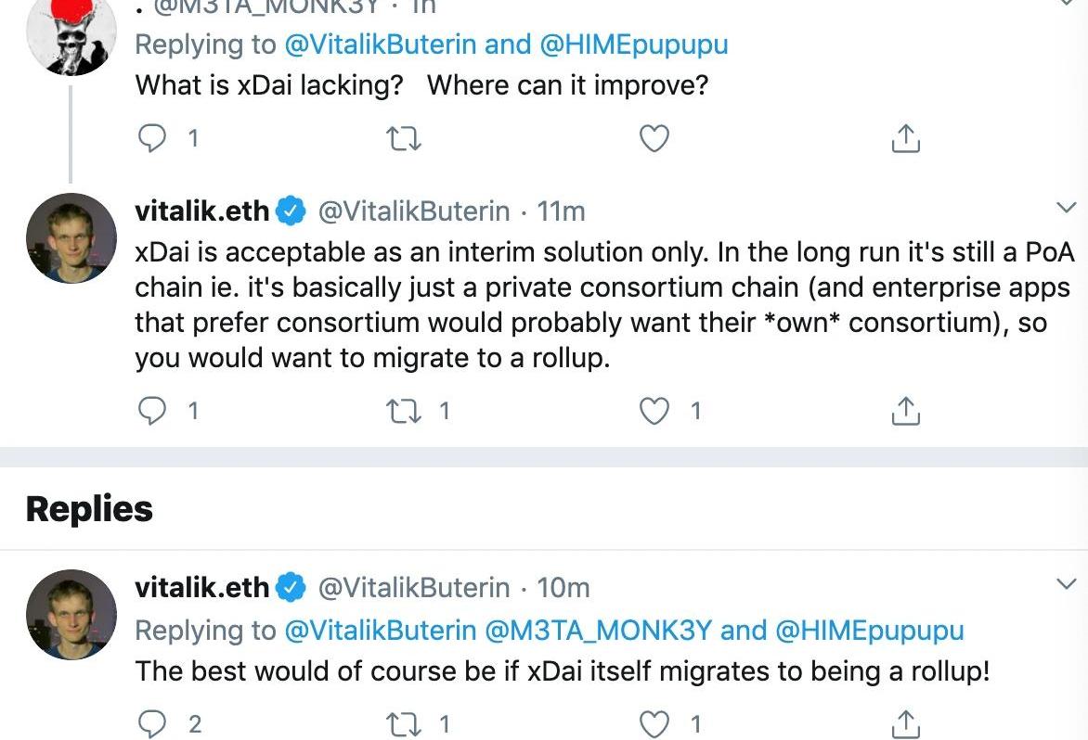Share Vitalik's interim solution tweet
The height and width of the screenshot is (740, 1088).
tap(905, 411)
